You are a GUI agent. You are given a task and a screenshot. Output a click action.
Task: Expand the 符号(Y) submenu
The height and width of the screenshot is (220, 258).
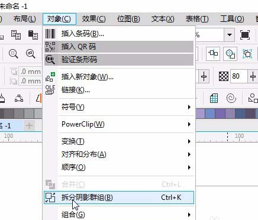pos(119,107)
